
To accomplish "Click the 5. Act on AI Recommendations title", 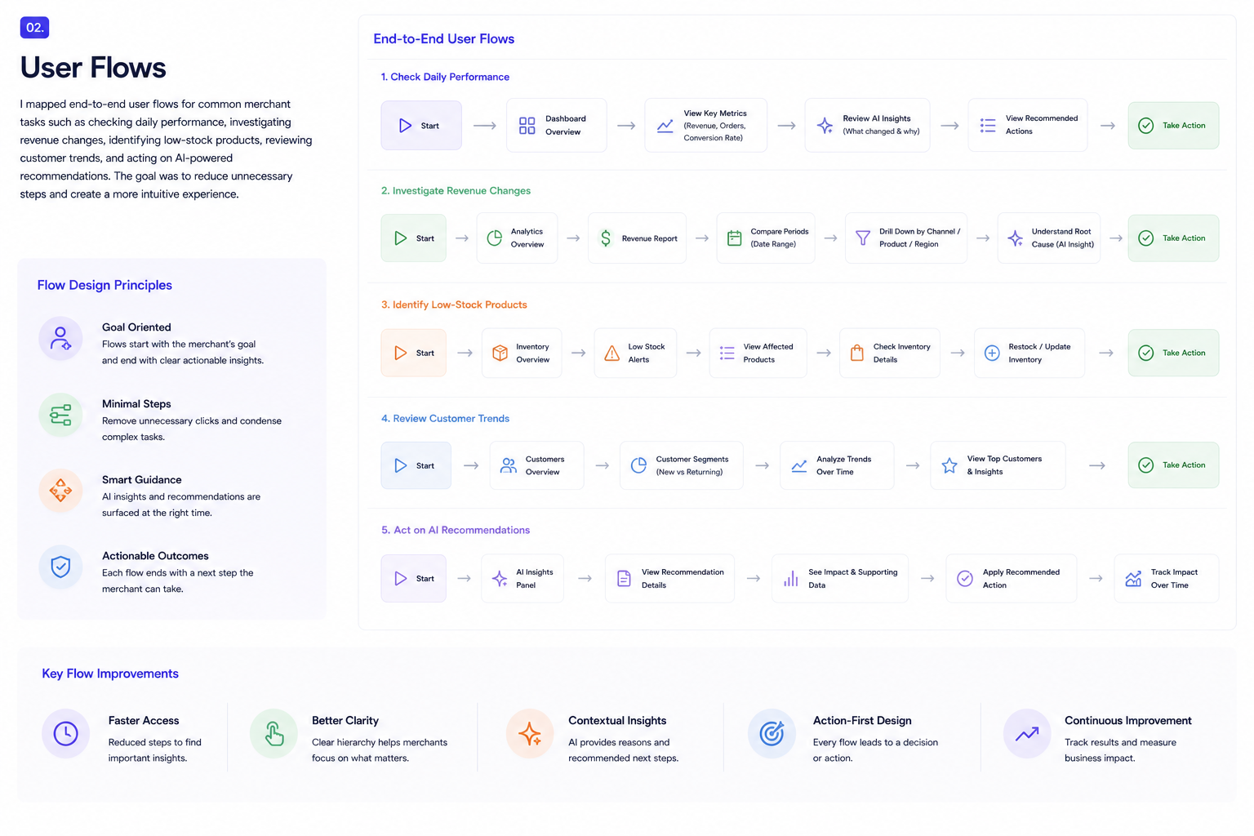I will point(456,530).
